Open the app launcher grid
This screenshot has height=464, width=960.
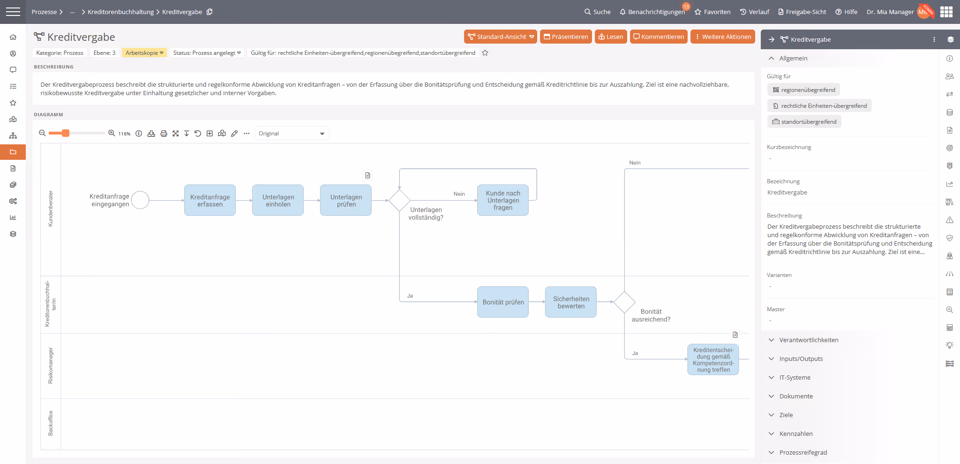pyautogui.click(x=946, y=12)
